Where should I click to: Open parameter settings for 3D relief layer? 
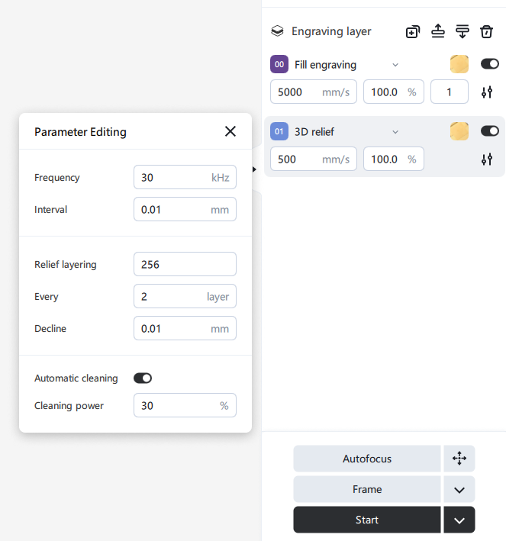[487, 159]
